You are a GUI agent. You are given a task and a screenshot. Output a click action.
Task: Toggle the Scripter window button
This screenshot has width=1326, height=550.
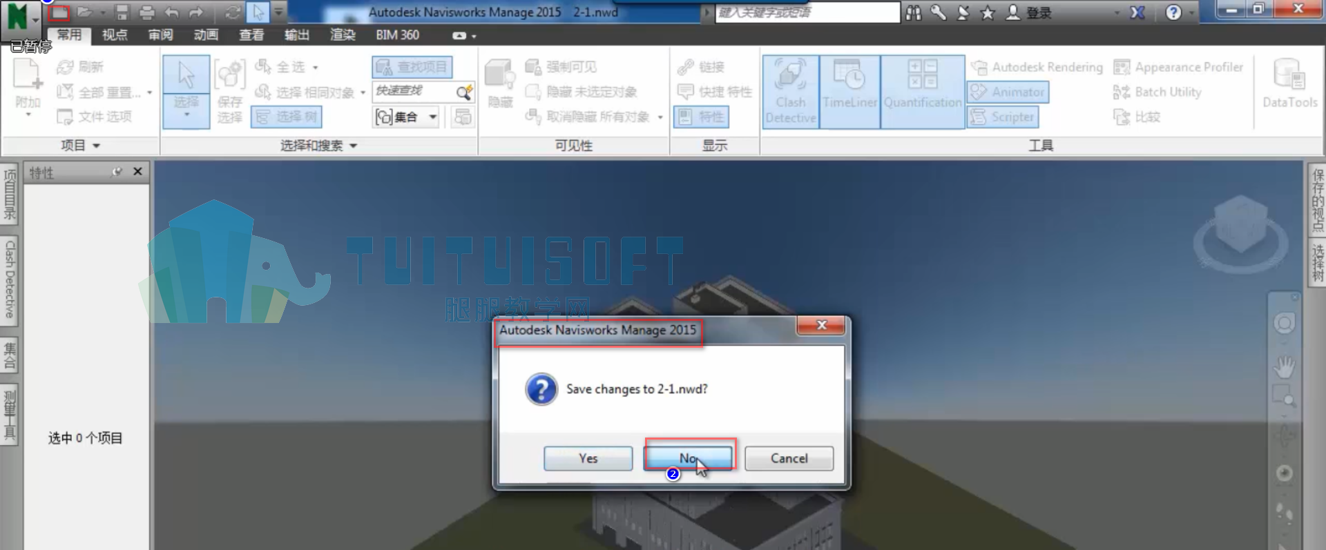pos(1003,117)
